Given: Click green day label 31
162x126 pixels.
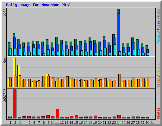Looking at the screenshot, I should coord(152,123).
